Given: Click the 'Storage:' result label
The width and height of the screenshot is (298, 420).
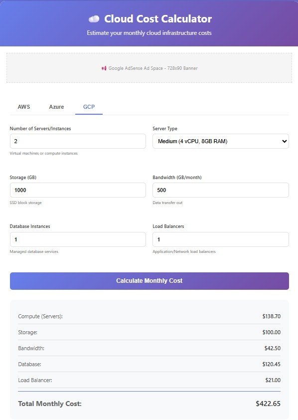Looking at the screenshot, I should pyautogui.click(x=28, y=332).
